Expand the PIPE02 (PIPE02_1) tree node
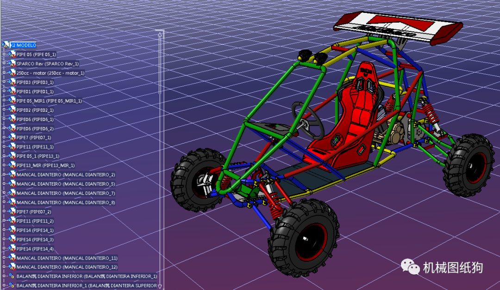Screen dimensions: 500x290 4,110
